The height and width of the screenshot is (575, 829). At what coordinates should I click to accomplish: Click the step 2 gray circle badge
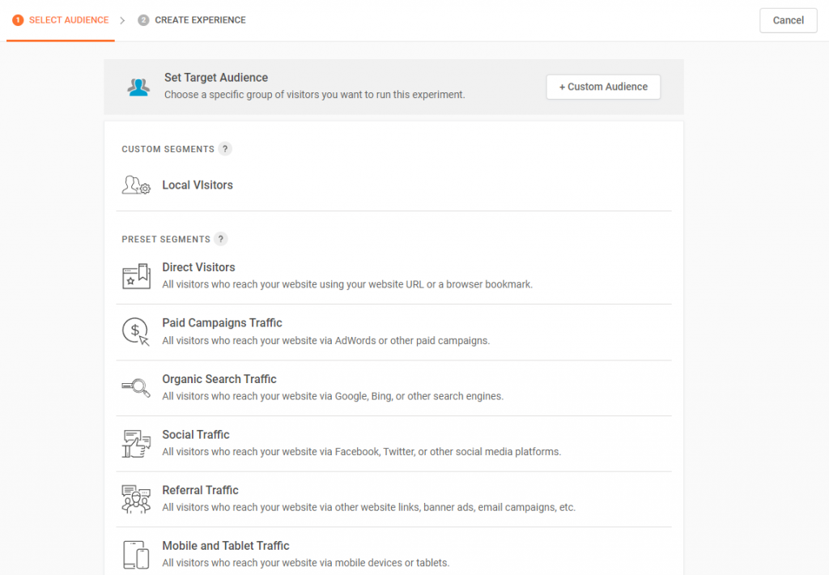click(143, 20)
